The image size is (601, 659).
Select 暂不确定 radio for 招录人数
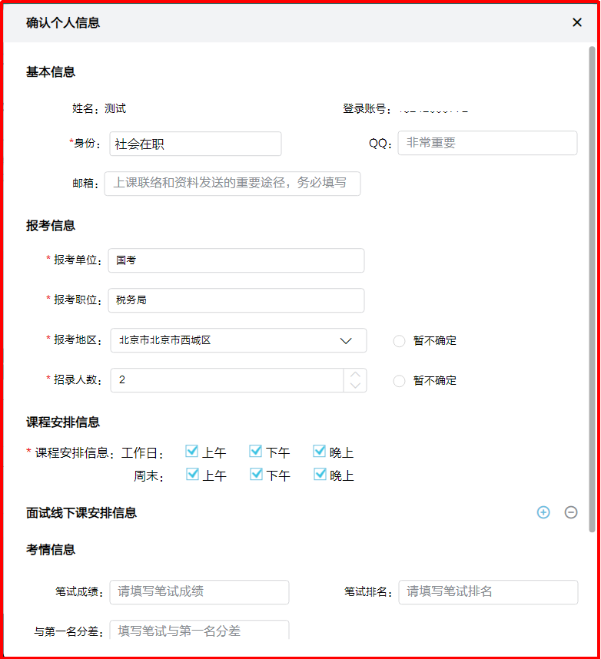coord(399,381)
